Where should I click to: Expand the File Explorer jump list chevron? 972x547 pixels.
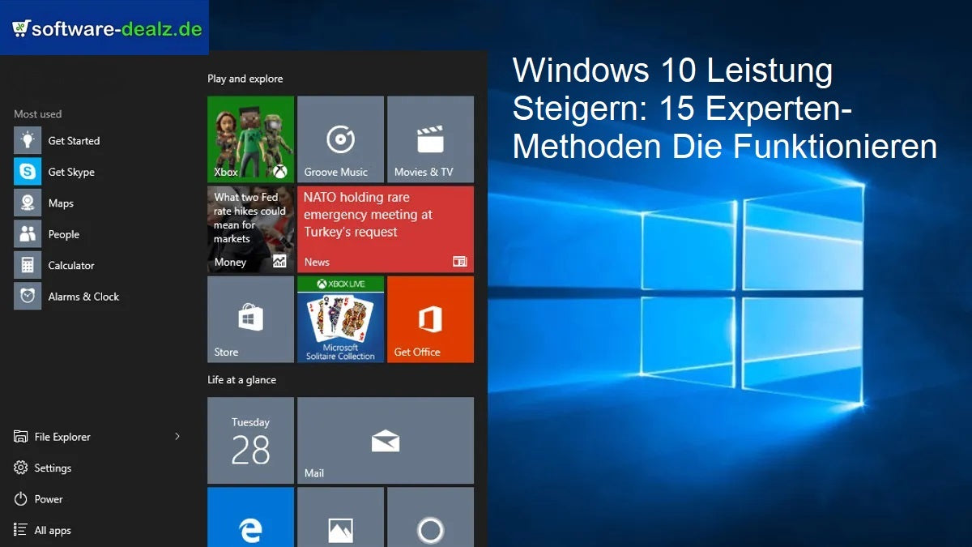(x=177, y=436)
